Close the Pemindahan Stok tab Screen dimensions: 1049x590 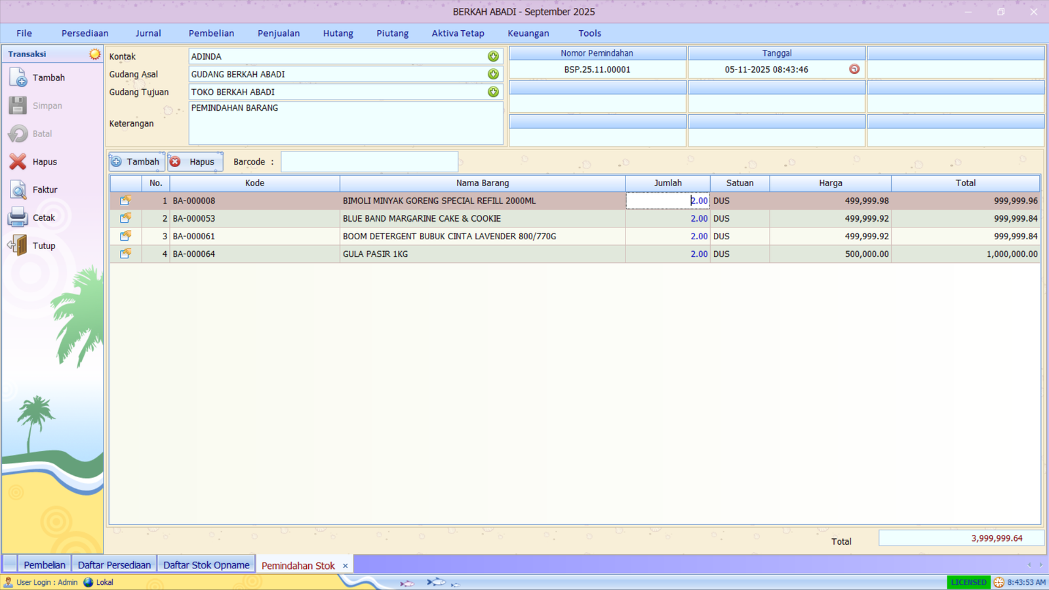(x=346, y=566)
